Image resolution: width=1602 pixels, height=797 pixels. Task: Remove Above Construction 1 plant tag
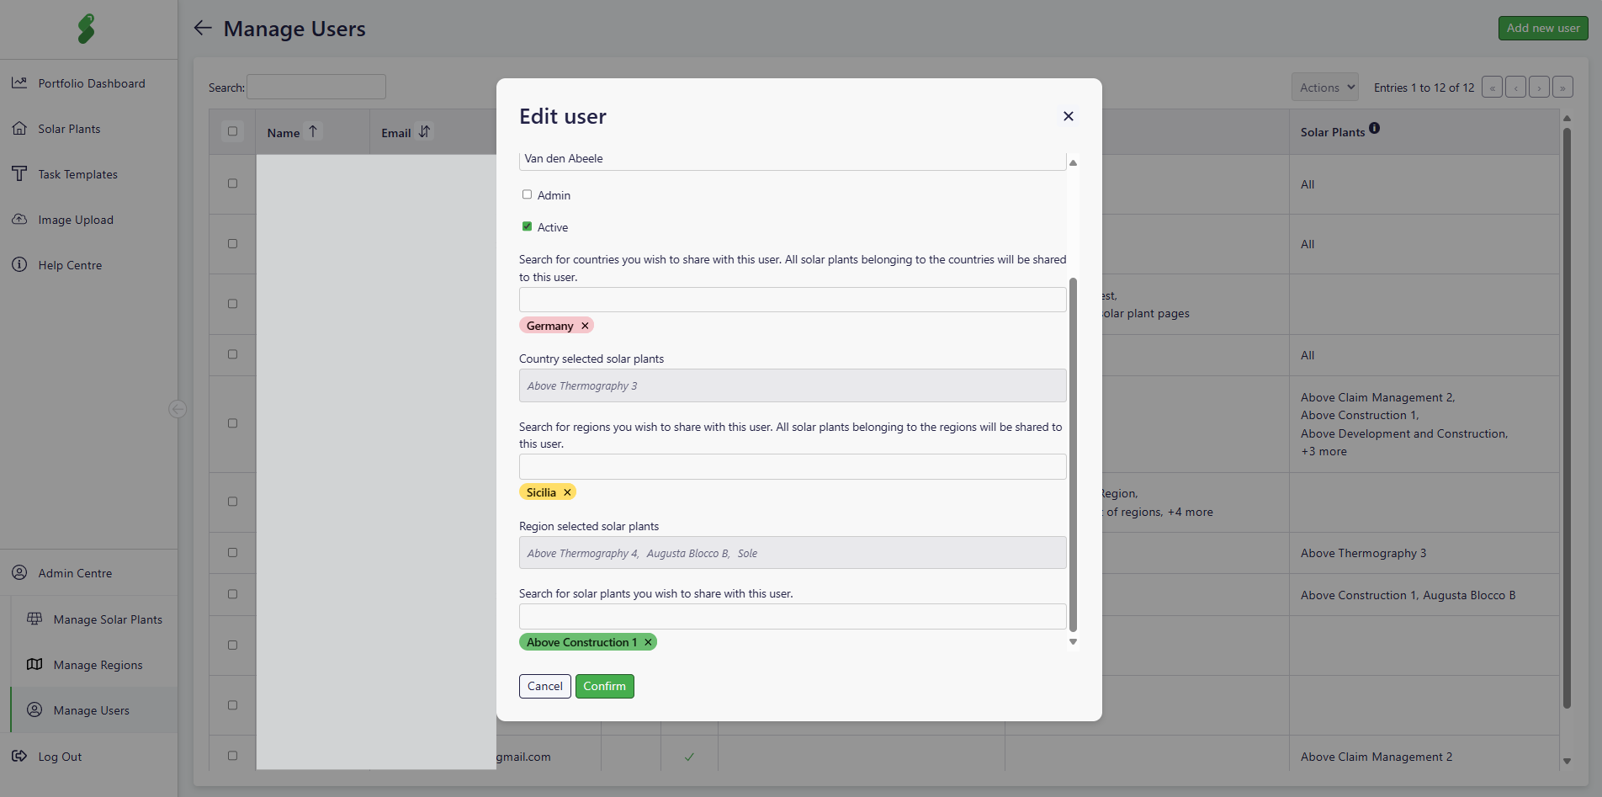point(648,642)
